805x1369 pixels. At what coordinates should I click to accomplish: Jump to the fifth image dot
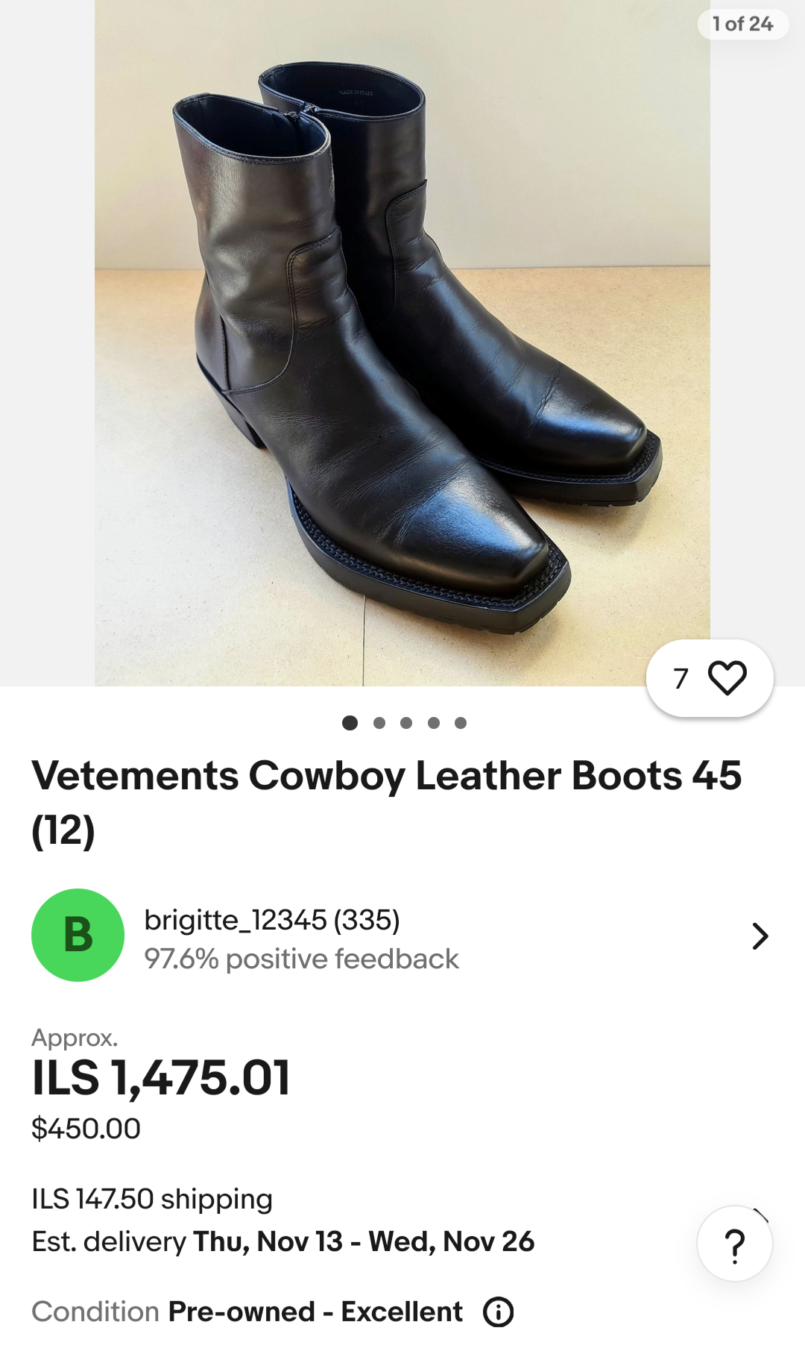pyautogui.click(x=461, y=723)
